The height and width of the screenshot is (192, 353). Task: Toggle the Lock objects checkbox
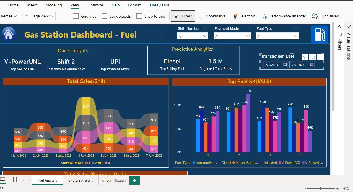click(x=104, y=16)
